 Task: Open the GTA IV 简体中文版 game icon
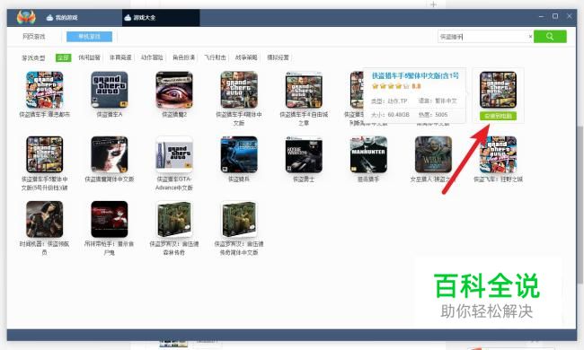(239, 90)
